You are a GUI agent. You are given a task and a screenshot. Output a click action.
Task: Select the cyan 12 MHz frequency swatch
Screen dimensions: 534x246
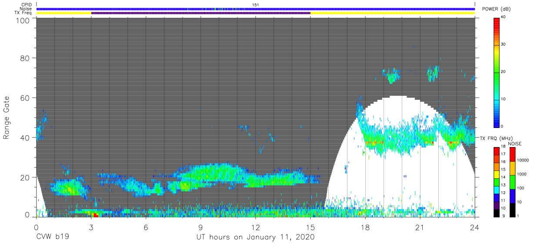[x=496, y=190]
